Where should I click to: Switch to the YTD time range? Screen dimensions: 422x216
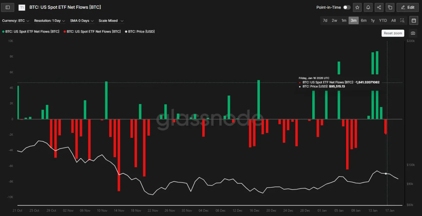[383, 20]
